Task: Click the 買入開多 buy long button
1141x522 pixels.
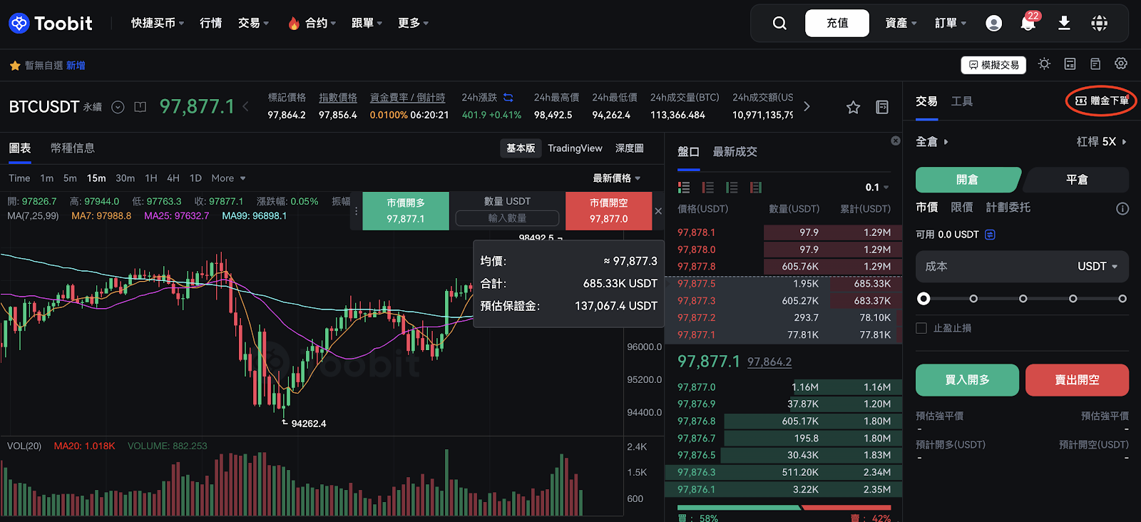Action: click(x=967, y=380)
